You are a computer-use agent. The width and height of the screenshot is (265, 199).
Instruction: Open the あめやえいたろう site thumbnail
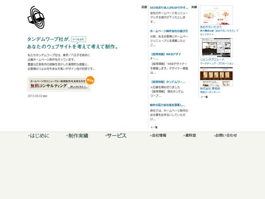(x=216, y=15)
